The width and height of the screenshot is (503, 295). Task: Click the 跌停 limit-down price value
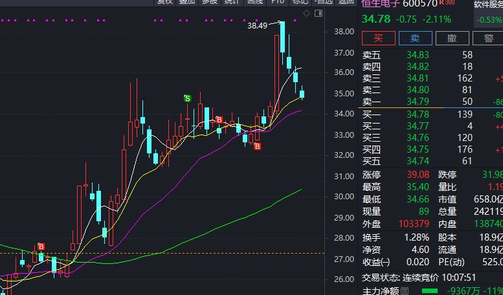point(493,175)
